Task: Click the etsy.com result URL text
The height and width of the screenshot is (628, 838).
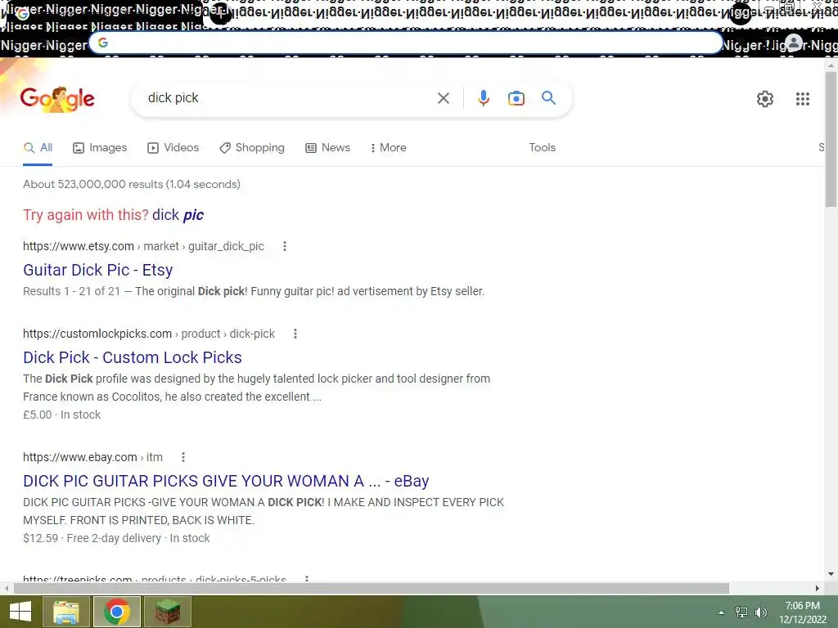Action: 143,246
